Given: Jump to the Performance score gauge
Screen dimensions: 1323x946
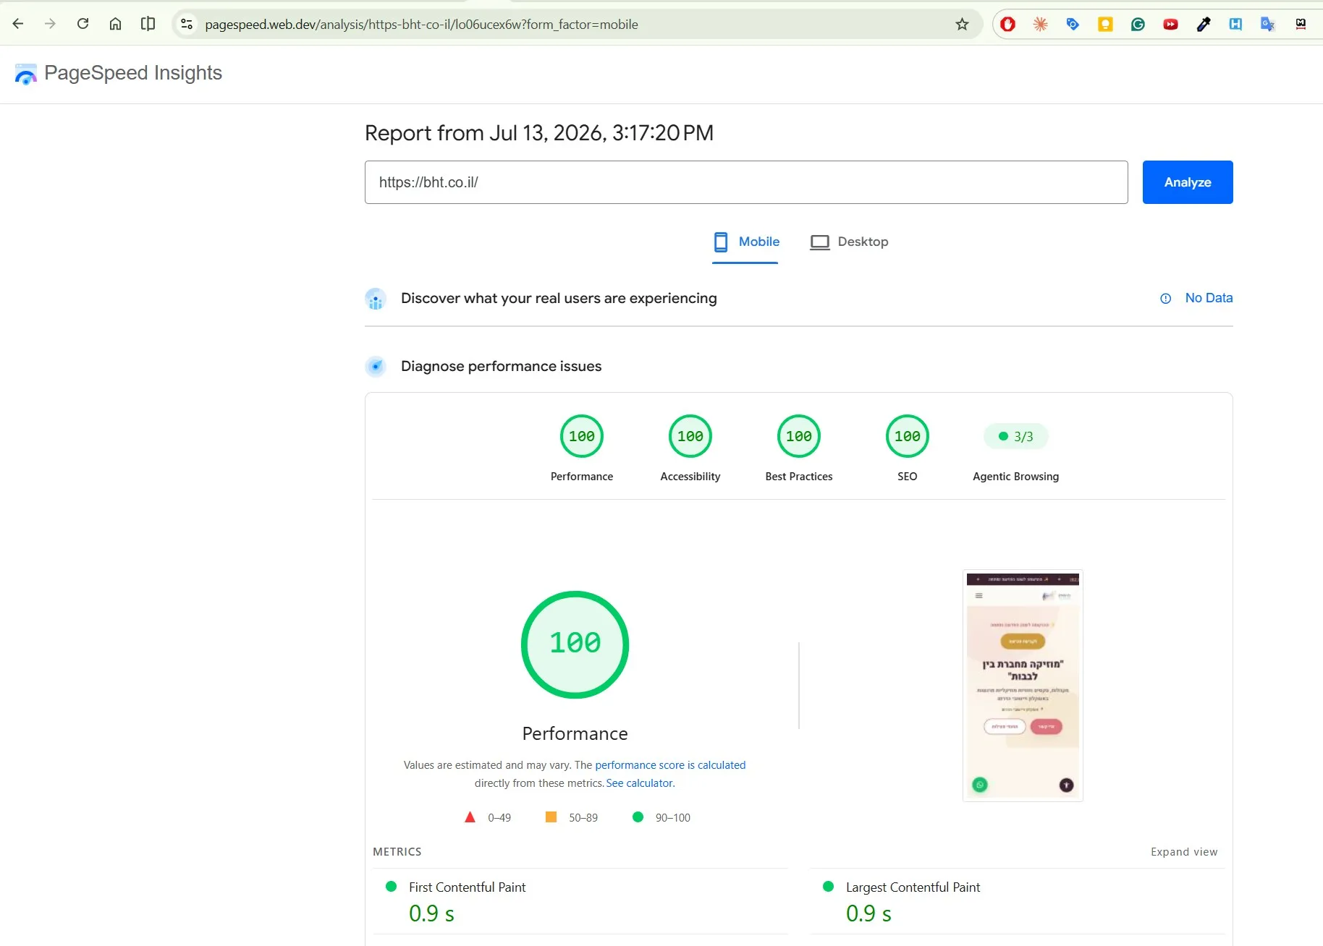Looking at the screenshot, I should [x=582, y=436].
